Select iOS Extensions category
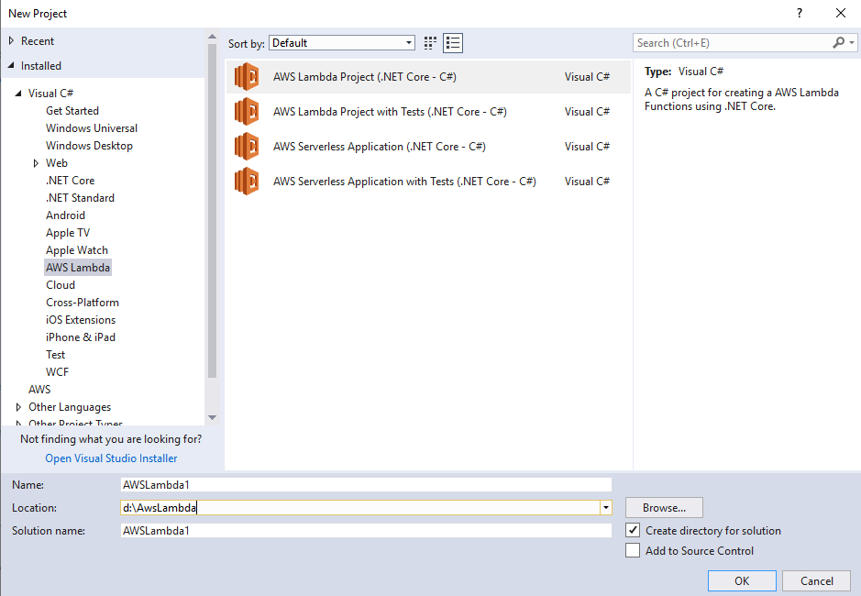Image resolution: width=861 pixels, height=596 pixels. pos(81,320)
